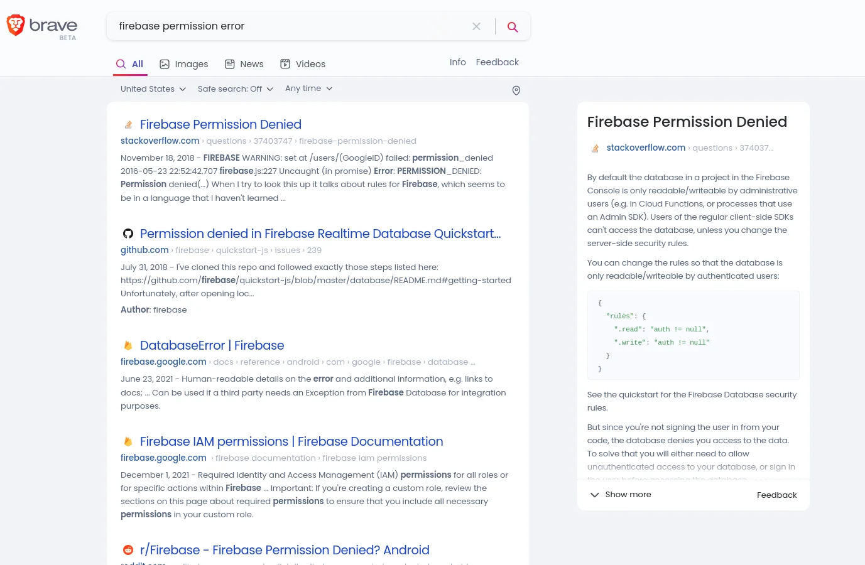Image resolution: width=865 pixels, height=565 pixels.
Task: Click the 'December 1, 2021' result snippet
Action: [x=315, y=495]
